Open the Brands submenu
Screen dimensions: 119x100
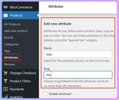(9, 38)
